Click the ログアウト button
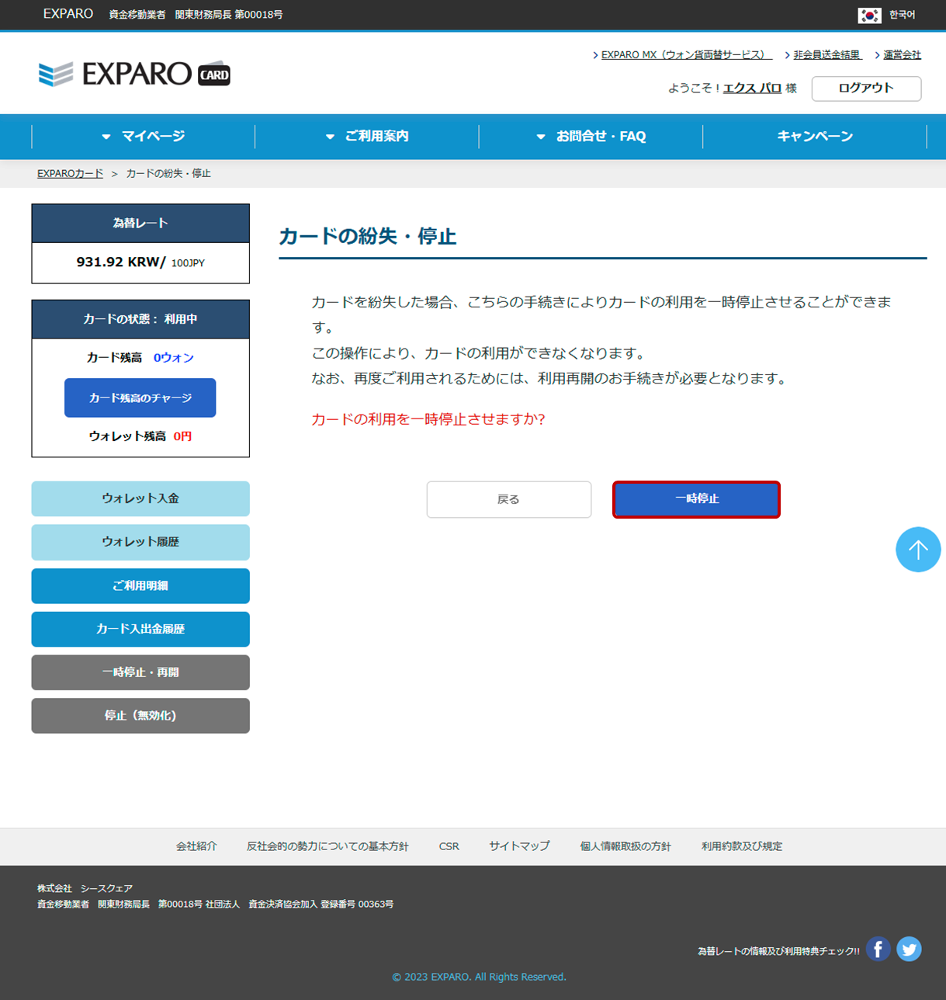946x1000 pixels. pos(866,89)
